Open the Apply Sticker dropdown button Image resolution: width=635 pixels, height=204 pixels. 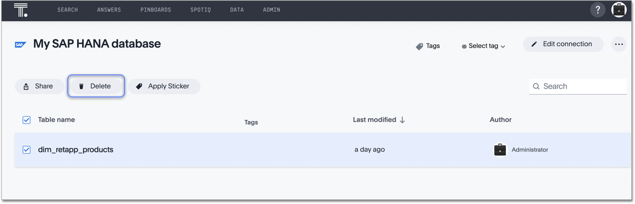coord(164,86)
